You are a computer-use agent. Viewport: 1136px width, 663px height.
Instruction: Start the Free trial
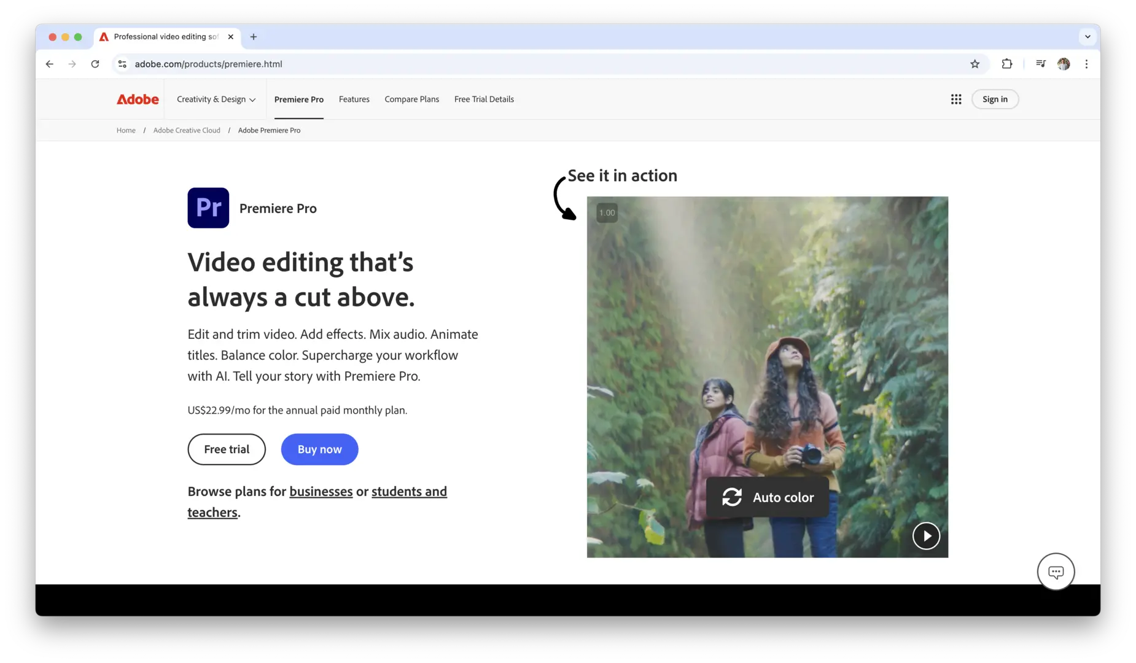pos(227,449)
